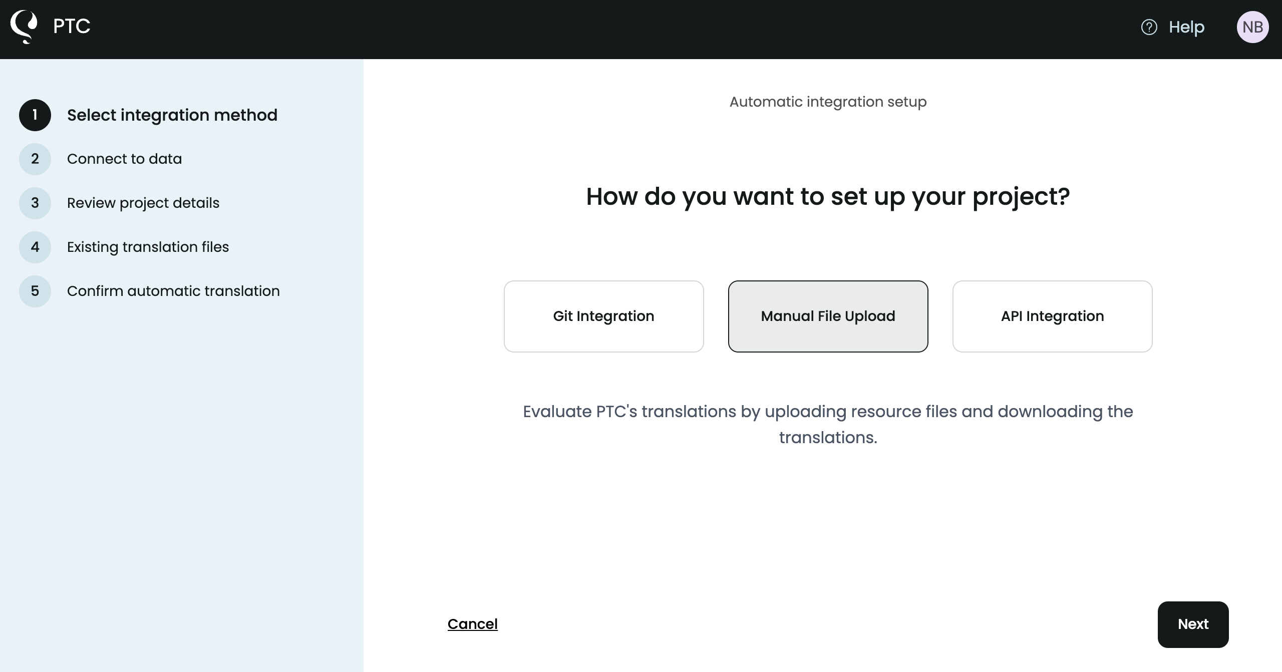Navigate to Existing translation files step
This screenshot has height=672, width=1282.
(148, 247)
